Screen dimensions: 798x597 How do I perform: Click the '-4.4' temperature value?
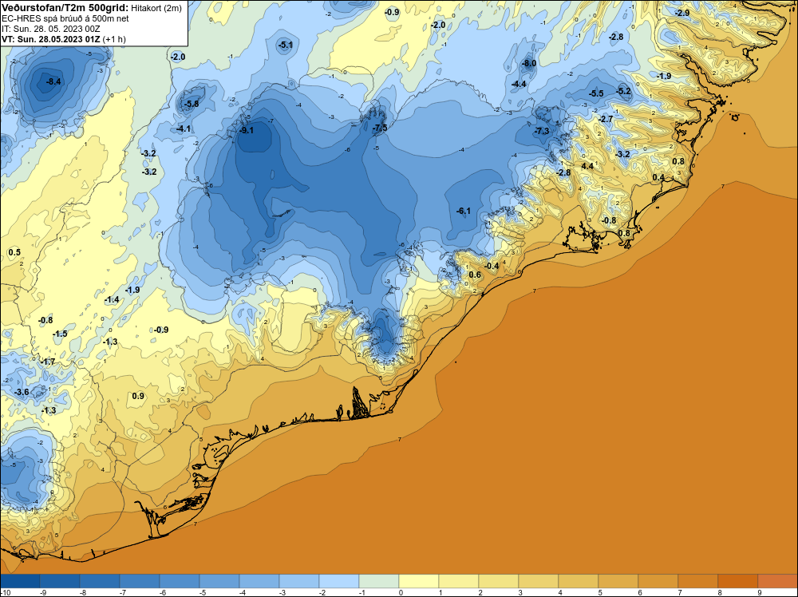[x=519, y=84]
